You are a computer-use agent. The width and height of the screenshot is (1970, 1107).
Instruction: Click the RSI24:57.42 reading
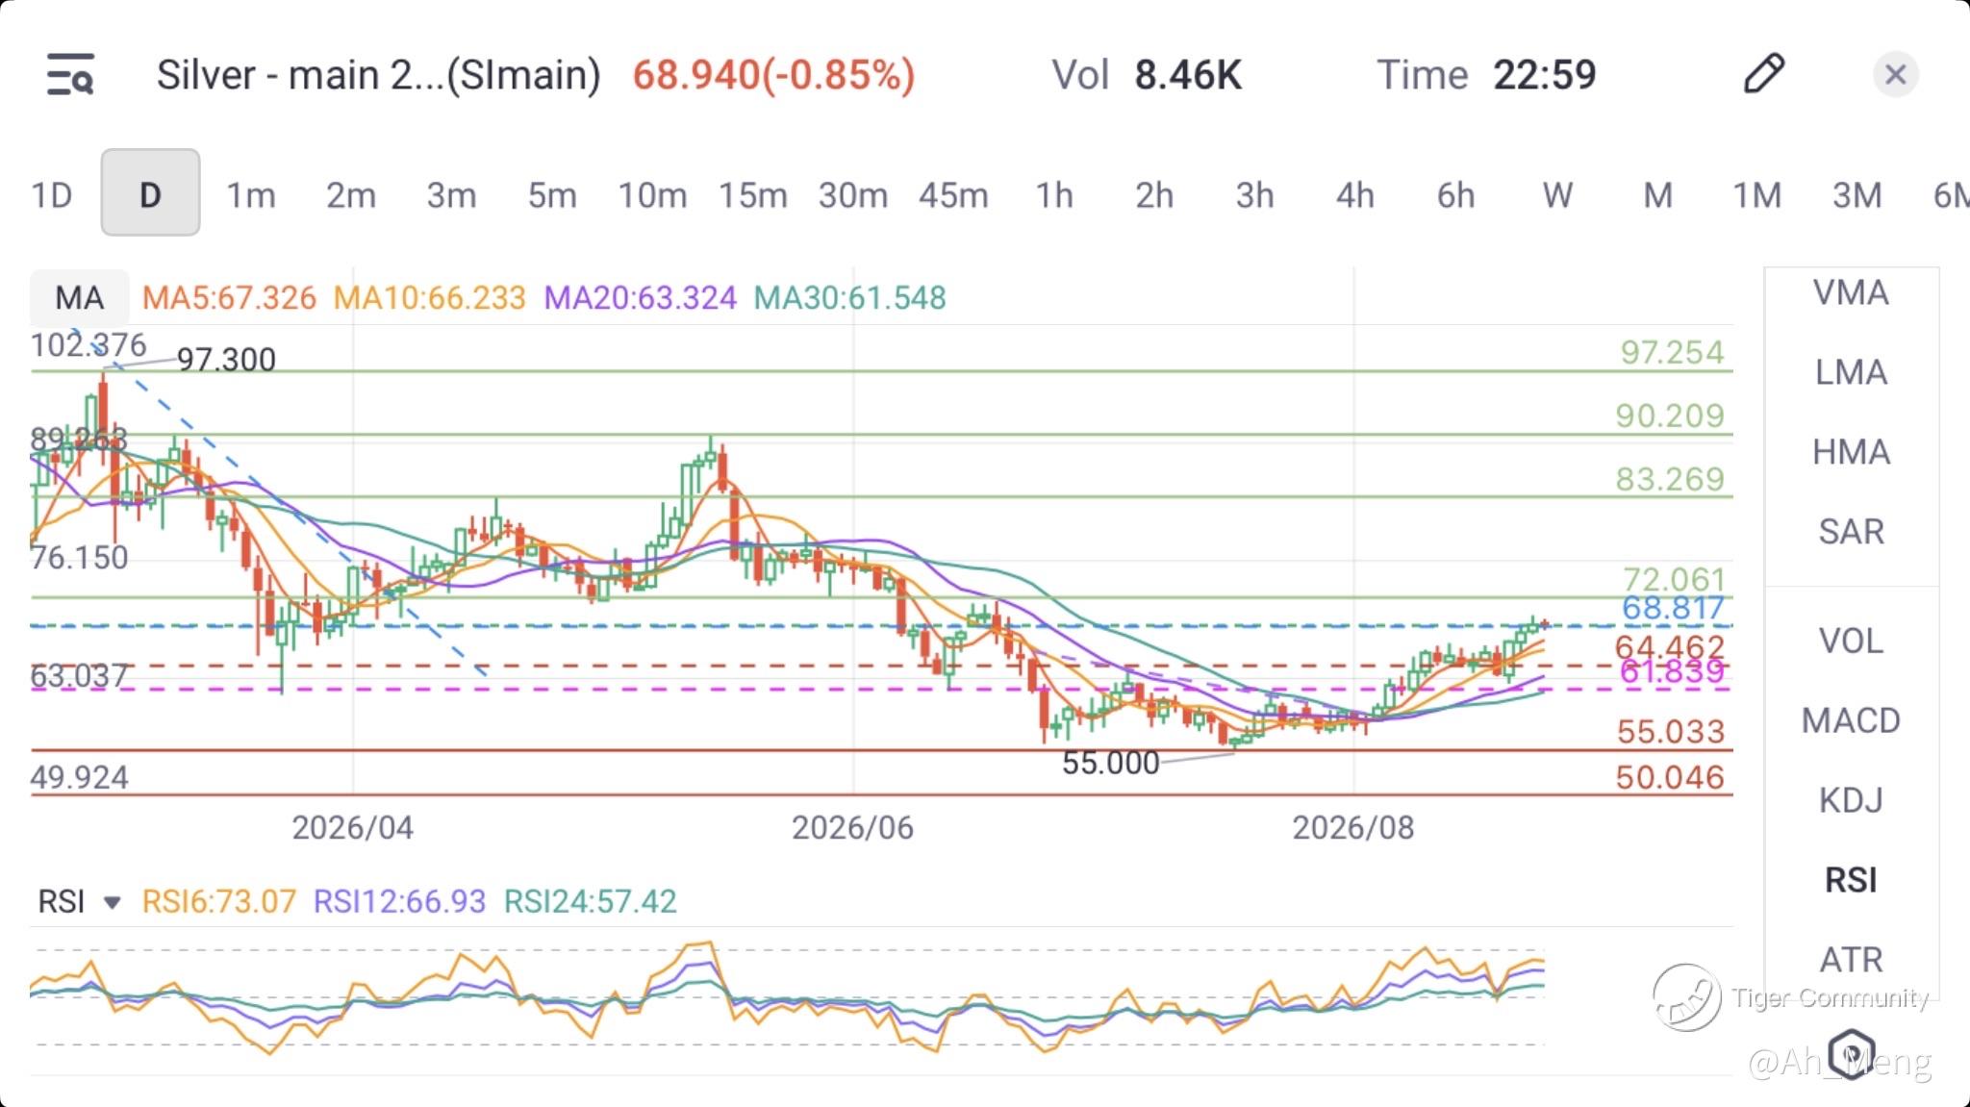click(x=590, y=901)
